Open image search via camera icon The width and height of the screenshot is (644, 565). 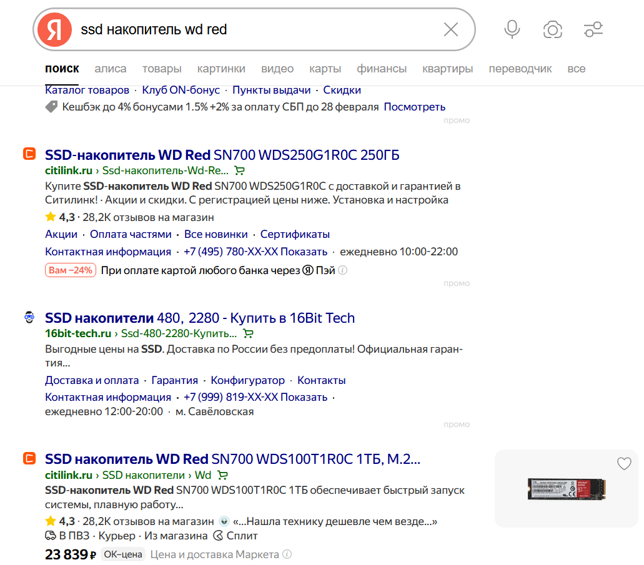[552, 29]
